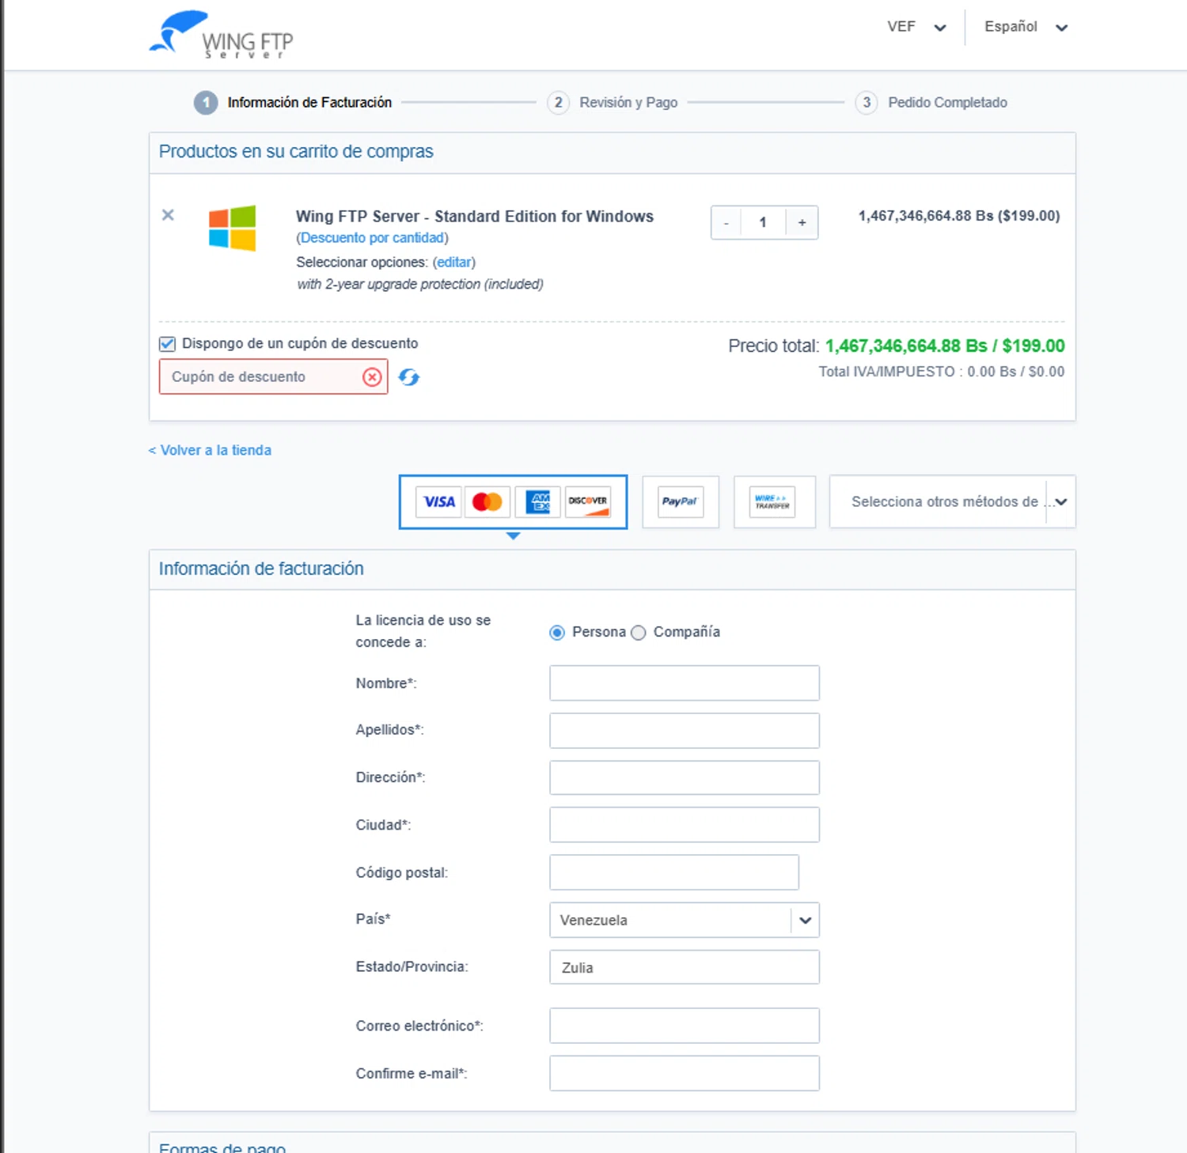Click 'with 2-year upgrade protection (included)' text
Viewport: 1187px width, 1153px height.
tap(420, 284)
